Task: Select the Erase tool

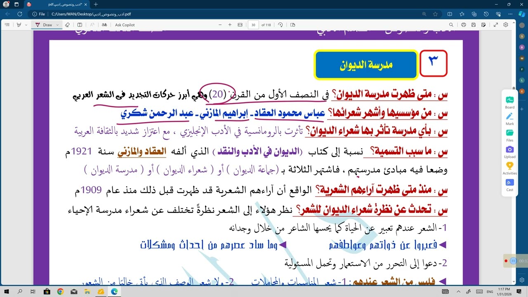Action: 68,25
